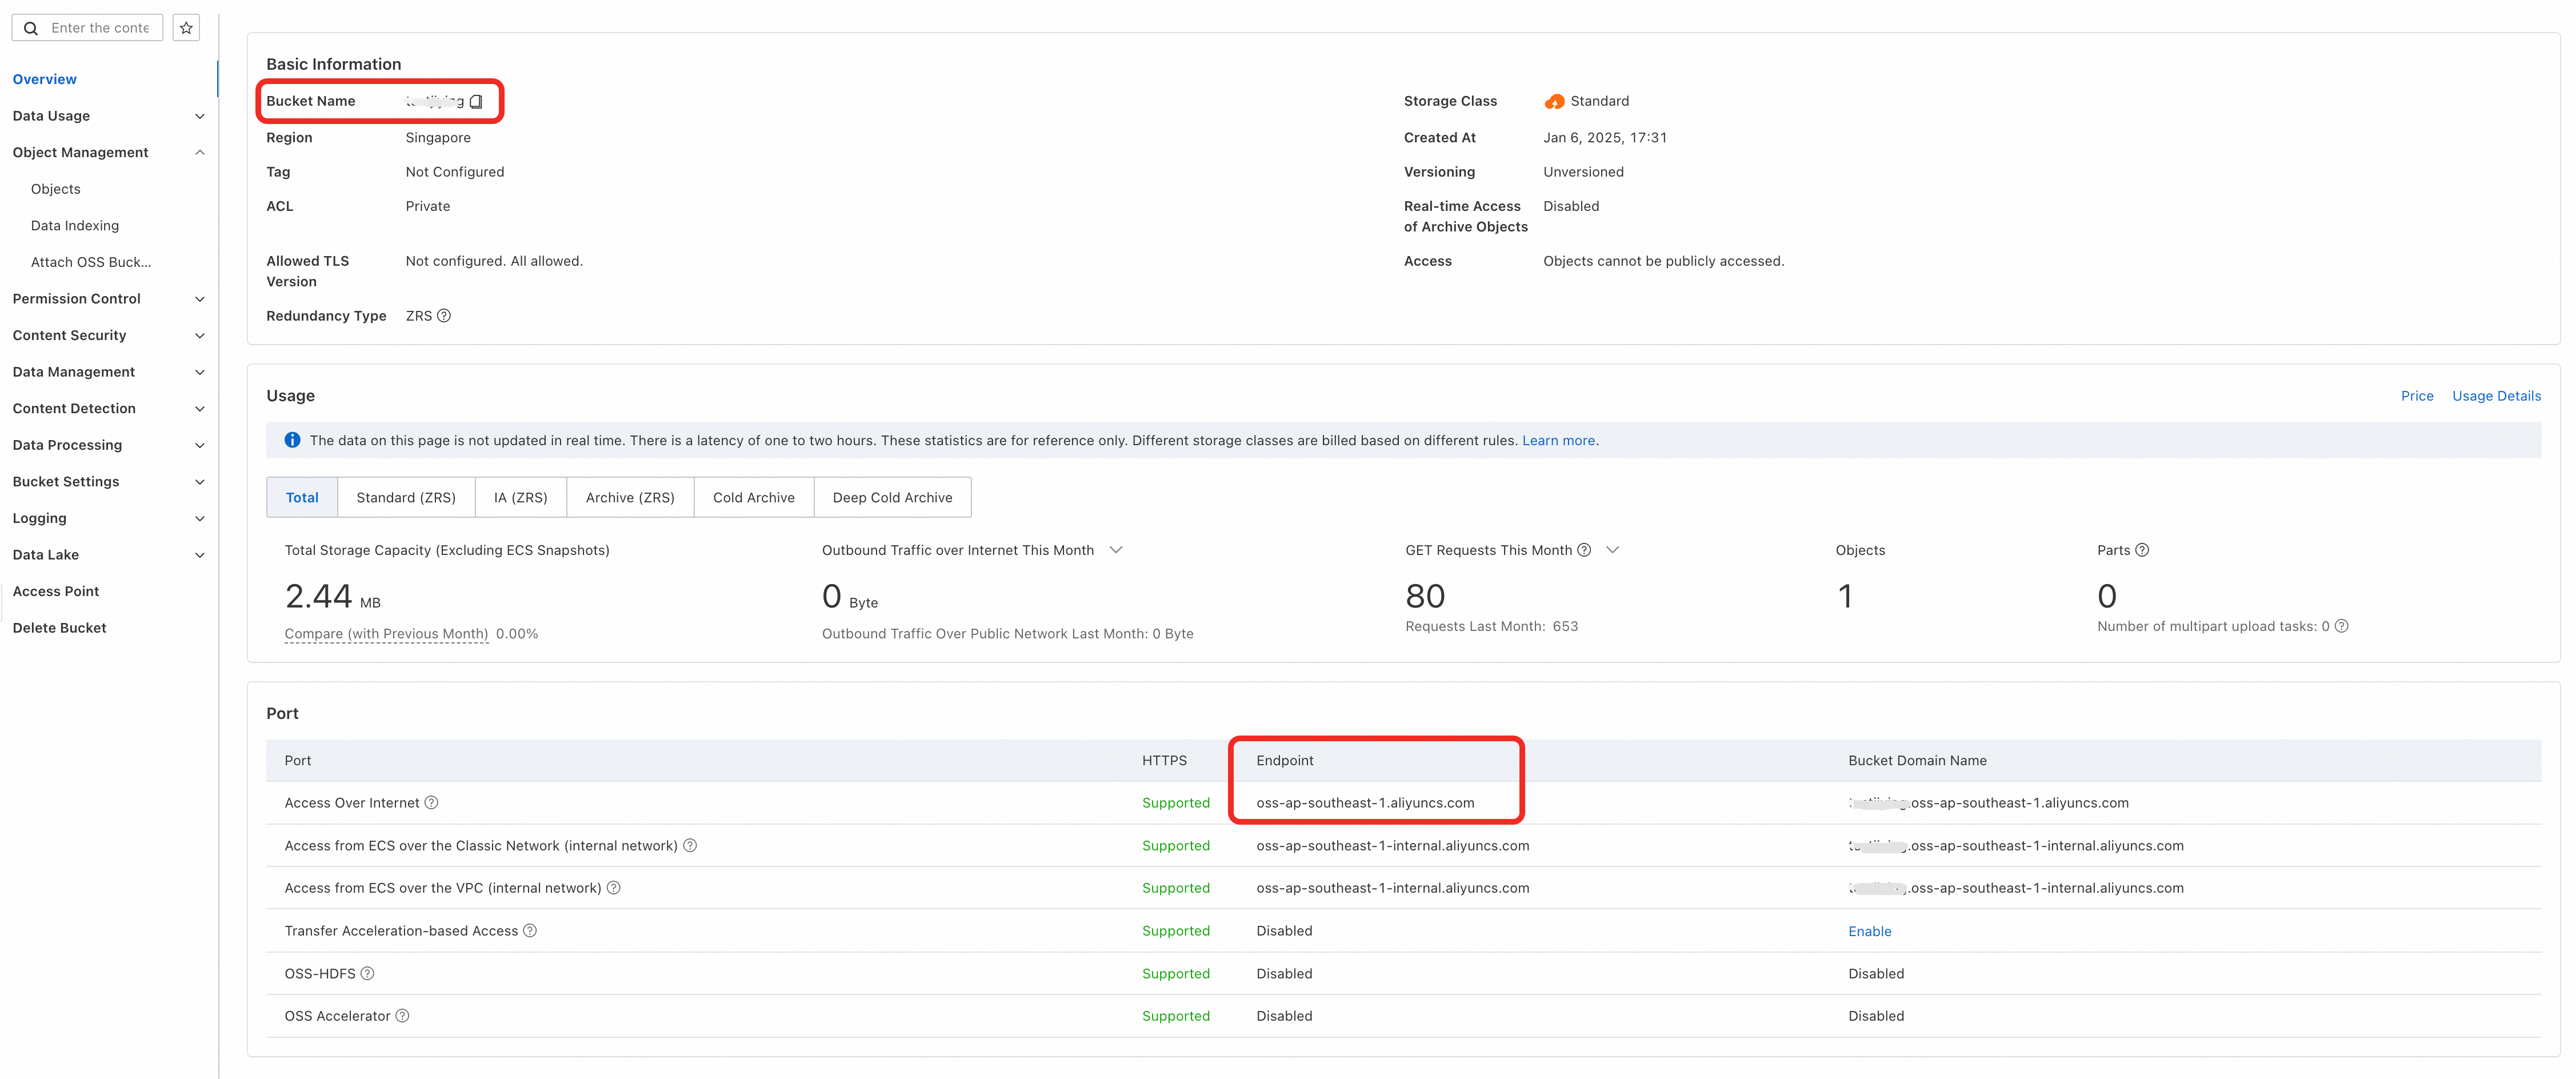Click Enable link for Transfer Acceleration

pos(1869,931)
